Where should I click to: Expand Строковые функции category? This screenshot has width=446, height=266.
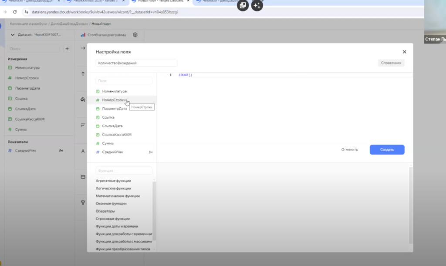tap(112, 219)
